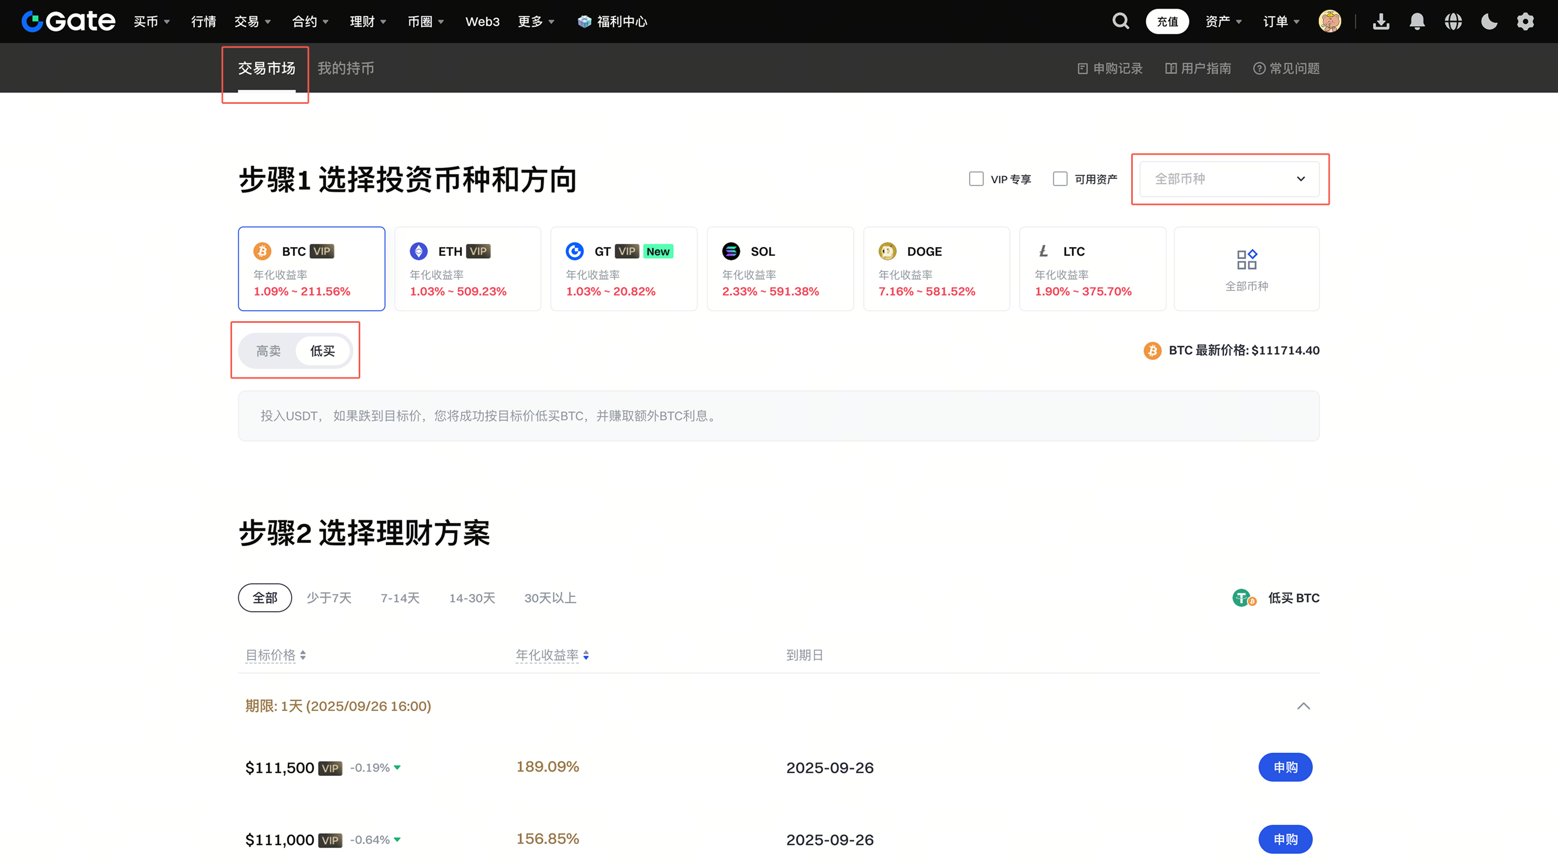Switch to dark mode moon icon

pyautogui.click(x=1489, y=22)
